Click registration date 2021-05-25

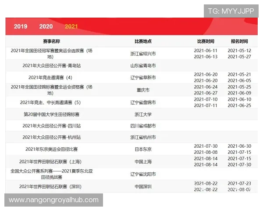[x=239, y=87]
